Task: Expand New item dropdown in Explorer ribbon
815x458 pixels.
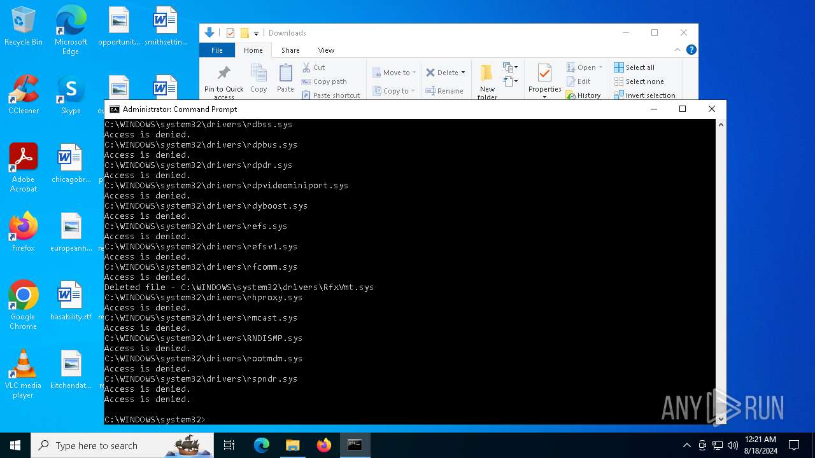Action: click(510, 67)
